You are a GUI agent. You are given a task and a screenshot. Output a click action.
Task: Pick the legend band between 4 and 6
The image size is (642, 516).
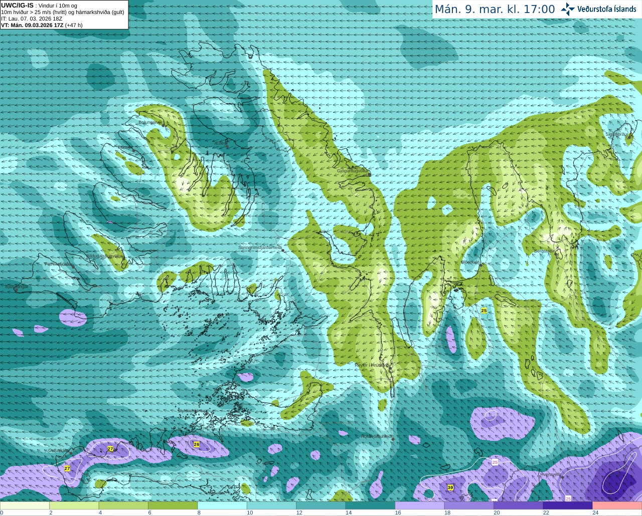point(123,505)
